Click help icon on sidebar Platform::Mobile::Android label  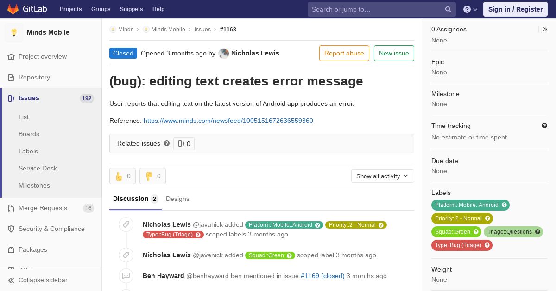[504, 205]
